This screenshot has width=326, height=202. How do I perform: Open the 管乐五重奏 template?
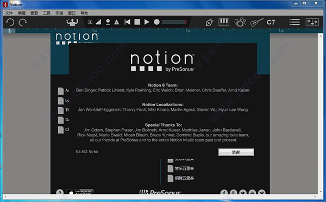(x=184, y=168)
